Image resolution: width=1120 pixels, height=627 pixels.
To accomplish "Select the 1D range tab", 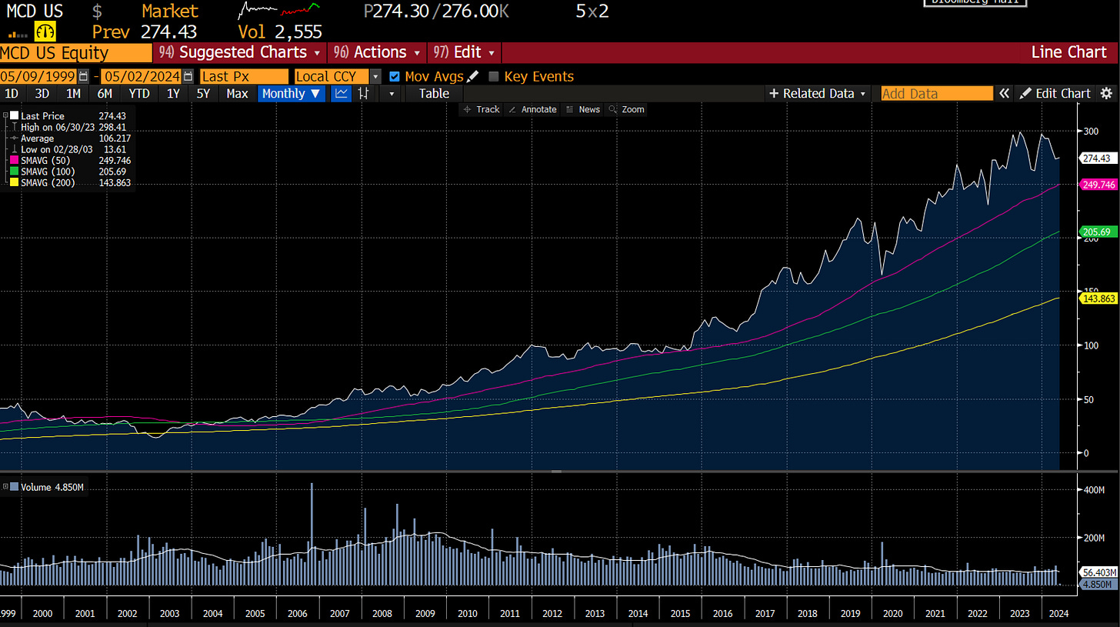I will (12, 93).
